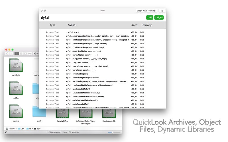
Task: Select libAccountPolicyTranslation.dylib file in Finder
Action: coord(86,113)
